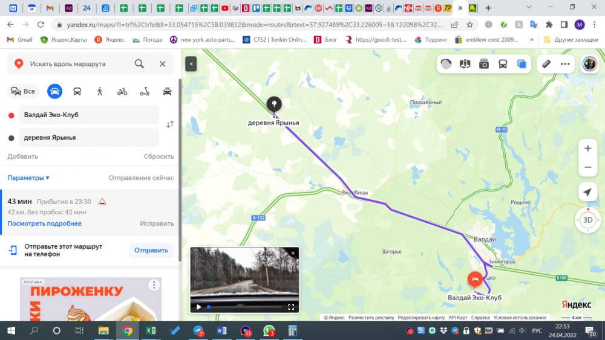
Task: Open the three-dots more menu on map
Action: [565, 64]
